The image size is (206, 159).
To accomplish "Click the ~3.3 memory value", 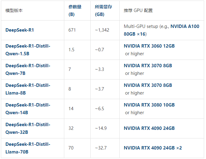I will click(x=99, y=69).
